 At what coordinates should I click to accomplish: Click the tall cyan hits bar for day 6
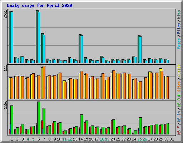pyautogui.click(x=39, y=38)
